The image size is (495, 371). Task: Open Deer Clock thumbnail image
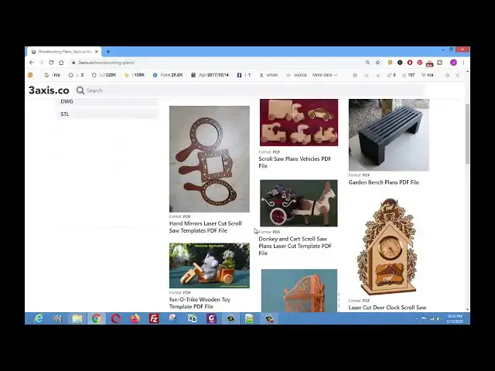point(388,247)
